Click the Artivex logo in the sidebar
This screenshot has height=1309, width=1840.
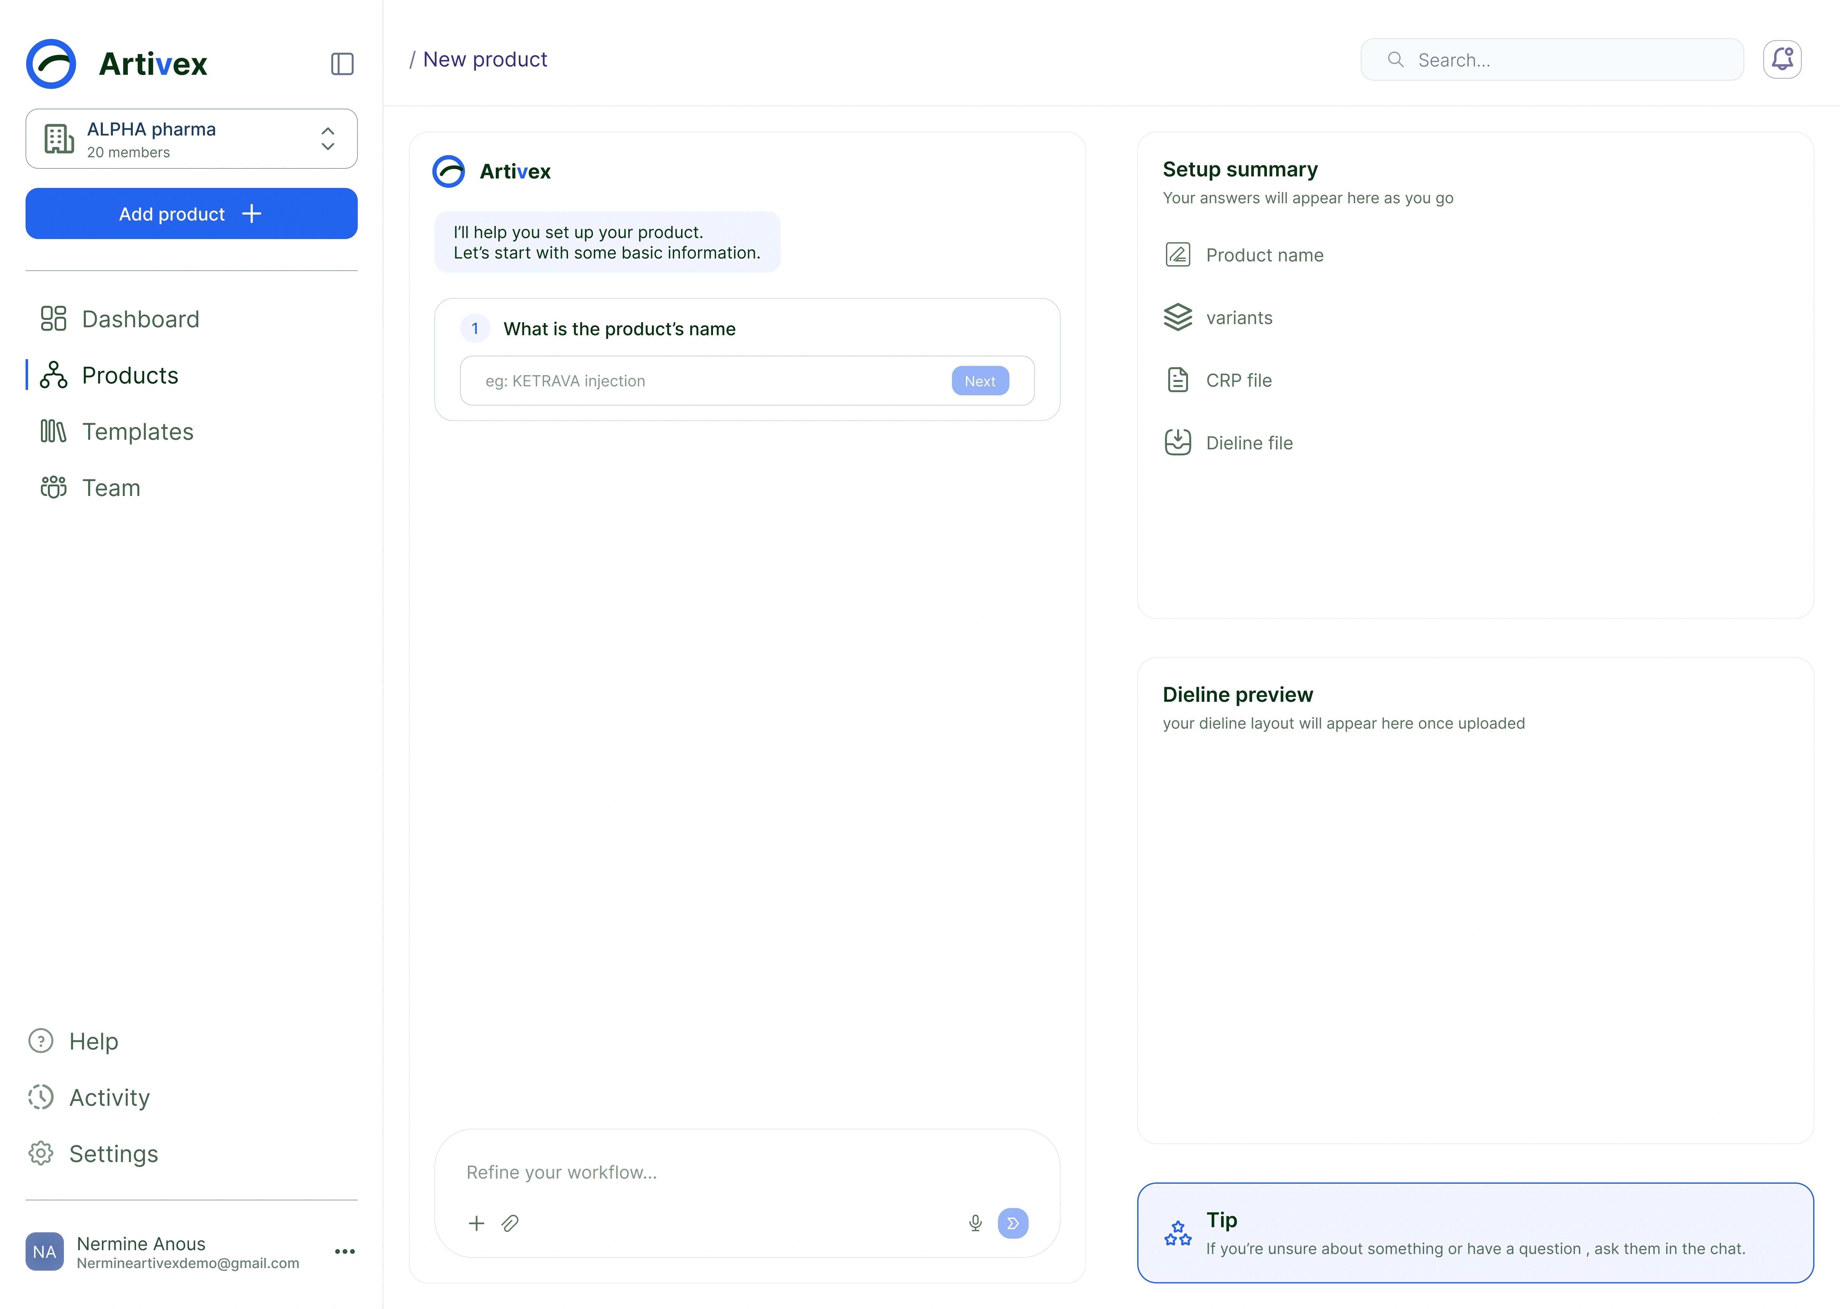click(x=117, y=64)
